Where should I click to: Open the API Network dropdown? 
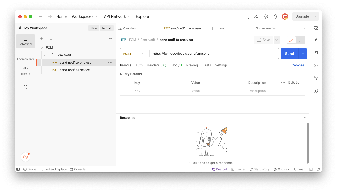click(x=117, y=16)
